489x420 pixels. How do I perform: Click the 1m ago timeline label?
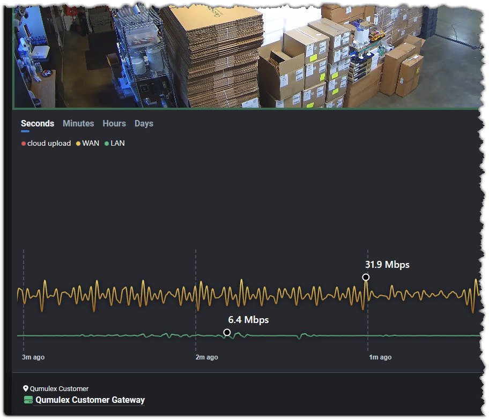(380, 357)
